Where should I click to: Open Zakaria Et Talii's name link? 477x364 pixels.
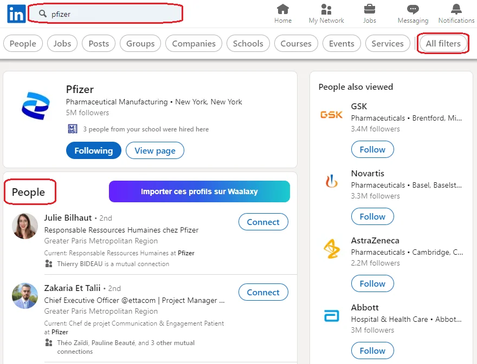[x=72, y=288]
